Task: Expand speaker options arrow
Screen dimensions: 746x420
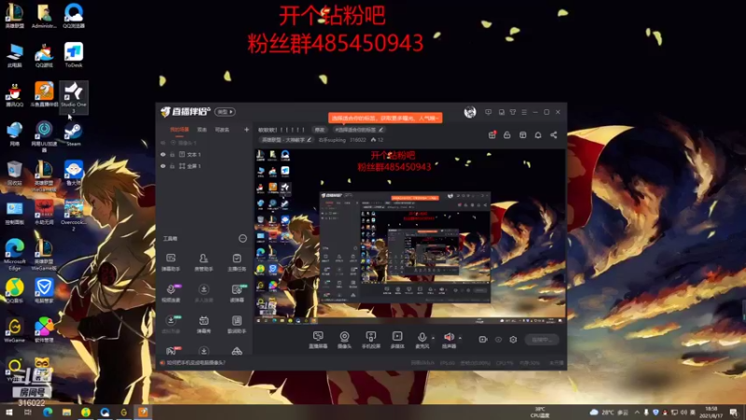Action: (x=460, y=338)
